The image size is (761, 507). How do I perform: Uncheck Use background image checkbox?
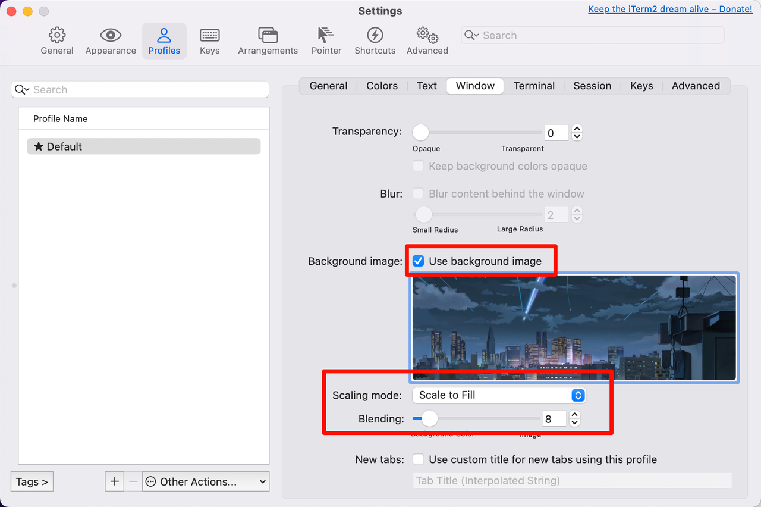pos(419,261)
